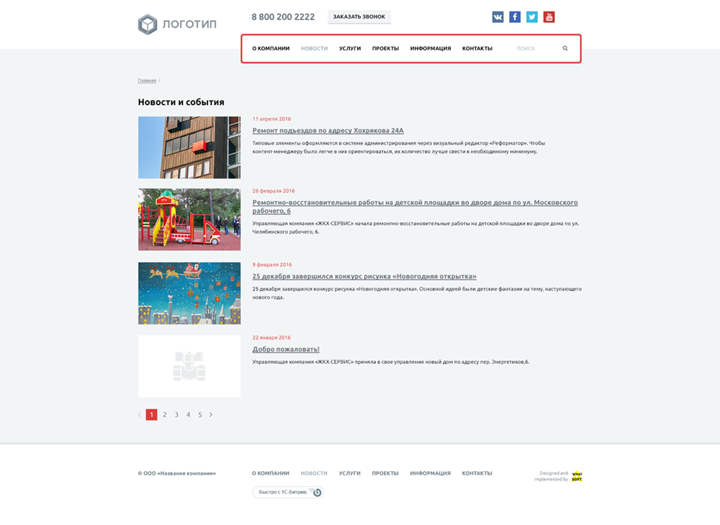This screenshot has height=525, width=720.
Task: Click the search magnifier icon
Action: click(x=565, y=49)
